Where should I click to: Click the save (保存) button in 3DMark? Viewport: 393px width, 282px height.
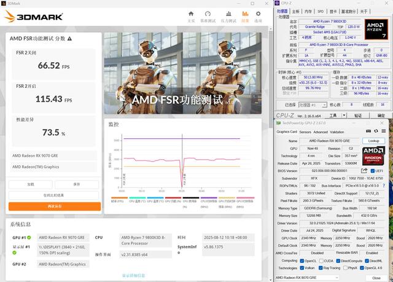pos(77,184)
